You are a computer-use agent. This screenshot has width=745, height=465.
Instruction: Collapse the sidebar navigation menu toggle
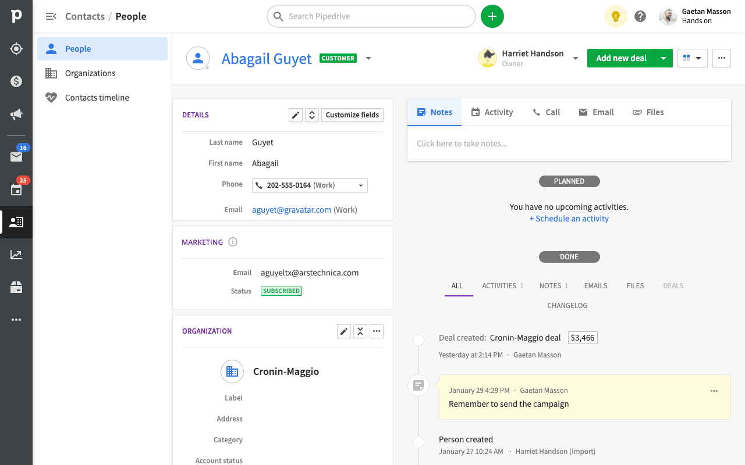click(x=51, y=16)
